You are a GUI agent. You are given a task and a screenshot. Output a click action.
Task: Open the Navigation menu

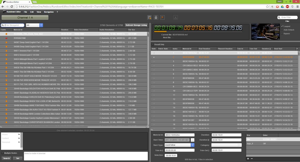(49, 12)
